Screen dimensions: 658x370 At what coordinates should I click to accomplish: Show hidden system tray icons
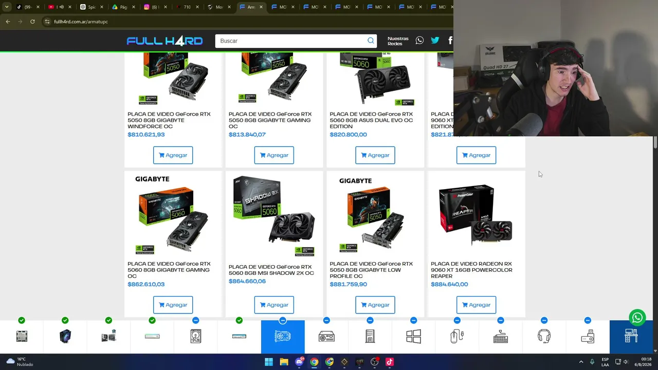tap(581, 362)
